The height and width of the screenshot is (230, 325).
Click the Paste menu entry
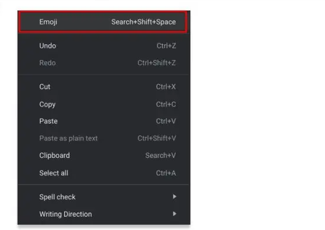point(104,121)
